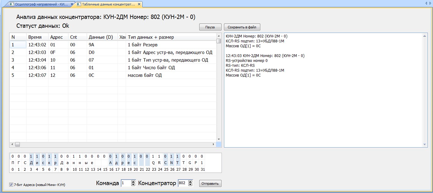Click inside the Концентратор number field
Image resolution: width=433 pixels, height=193 pixels.
tap(182, 183)
